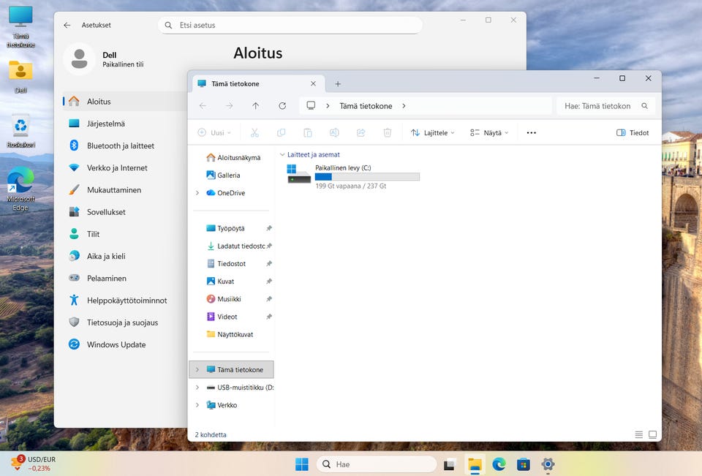Open Task View on the taskbar
Image resolution: width=702 pixels, height=476 pixels.
(450, 464)
